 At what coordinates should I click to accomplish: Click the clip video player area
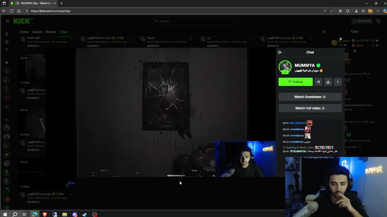coord(161,112)
